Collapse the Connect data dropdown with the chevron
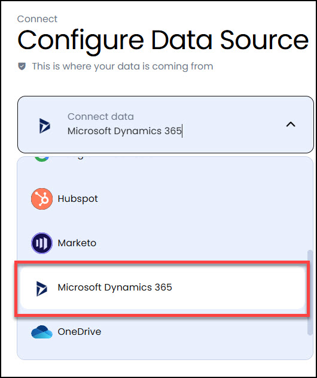The height and width of the screenshot is (378, 317). tap(291, 125)
